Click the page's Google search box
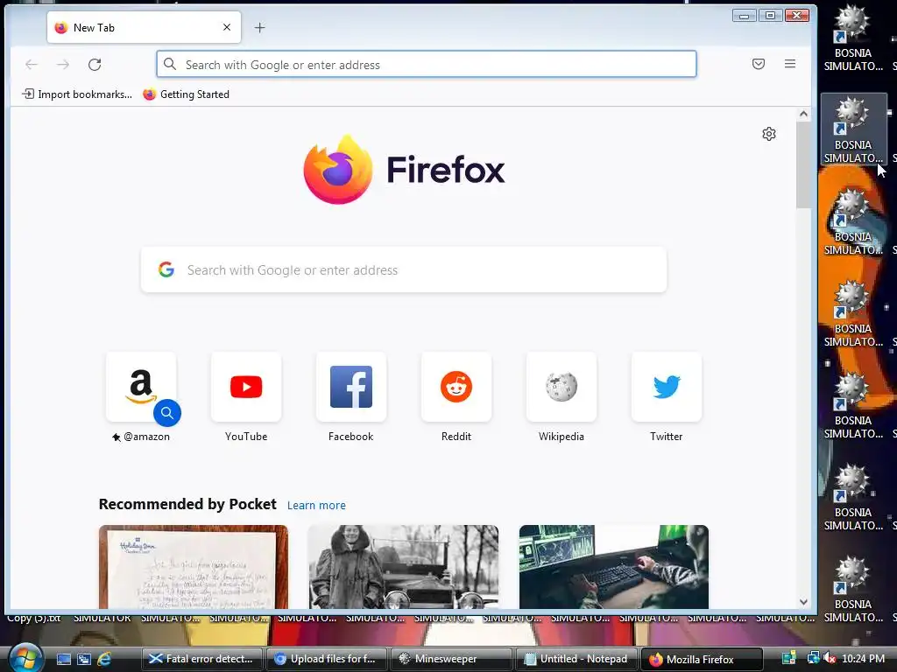897x672 pixels. click(403, 269)
